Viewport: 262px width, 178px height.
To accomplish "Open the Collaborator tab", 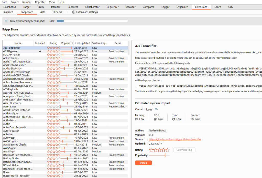I will (x=92, y=7).
